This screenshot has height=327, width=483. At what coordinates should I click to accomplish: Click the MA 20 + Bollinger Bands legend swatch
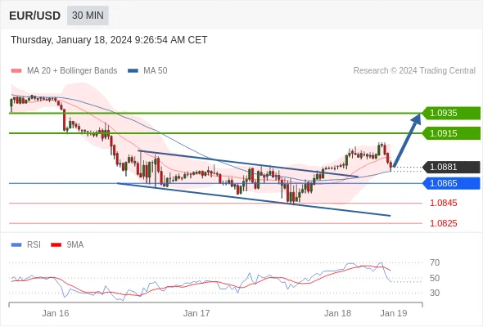(x=16, y=71)
